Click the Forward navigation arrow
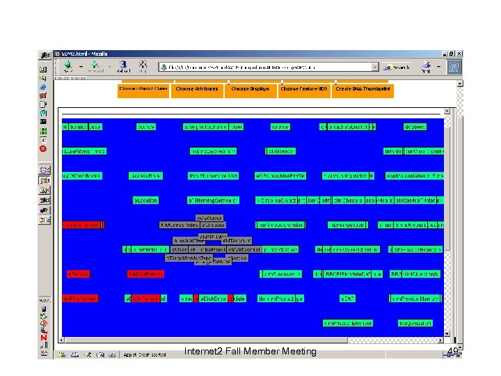This screenshot has height=376, width=501. pyautogui.click(x=95, y=66)
